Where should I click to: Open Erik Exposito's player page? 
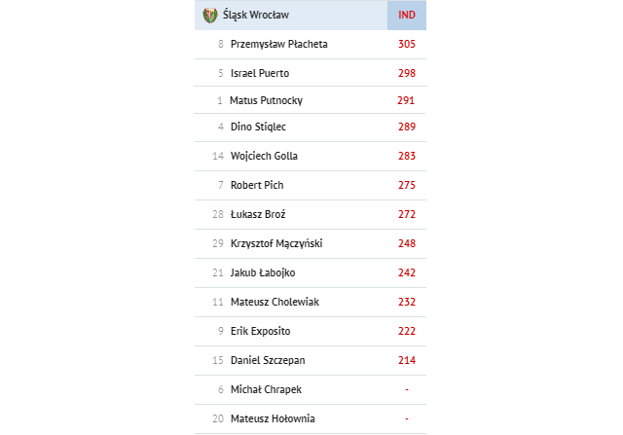[x=261, y=331]
